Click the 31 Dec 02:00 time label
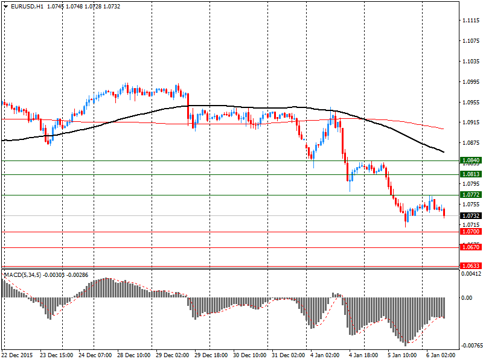This screenshot has height=362, width=483. (289, 355)
